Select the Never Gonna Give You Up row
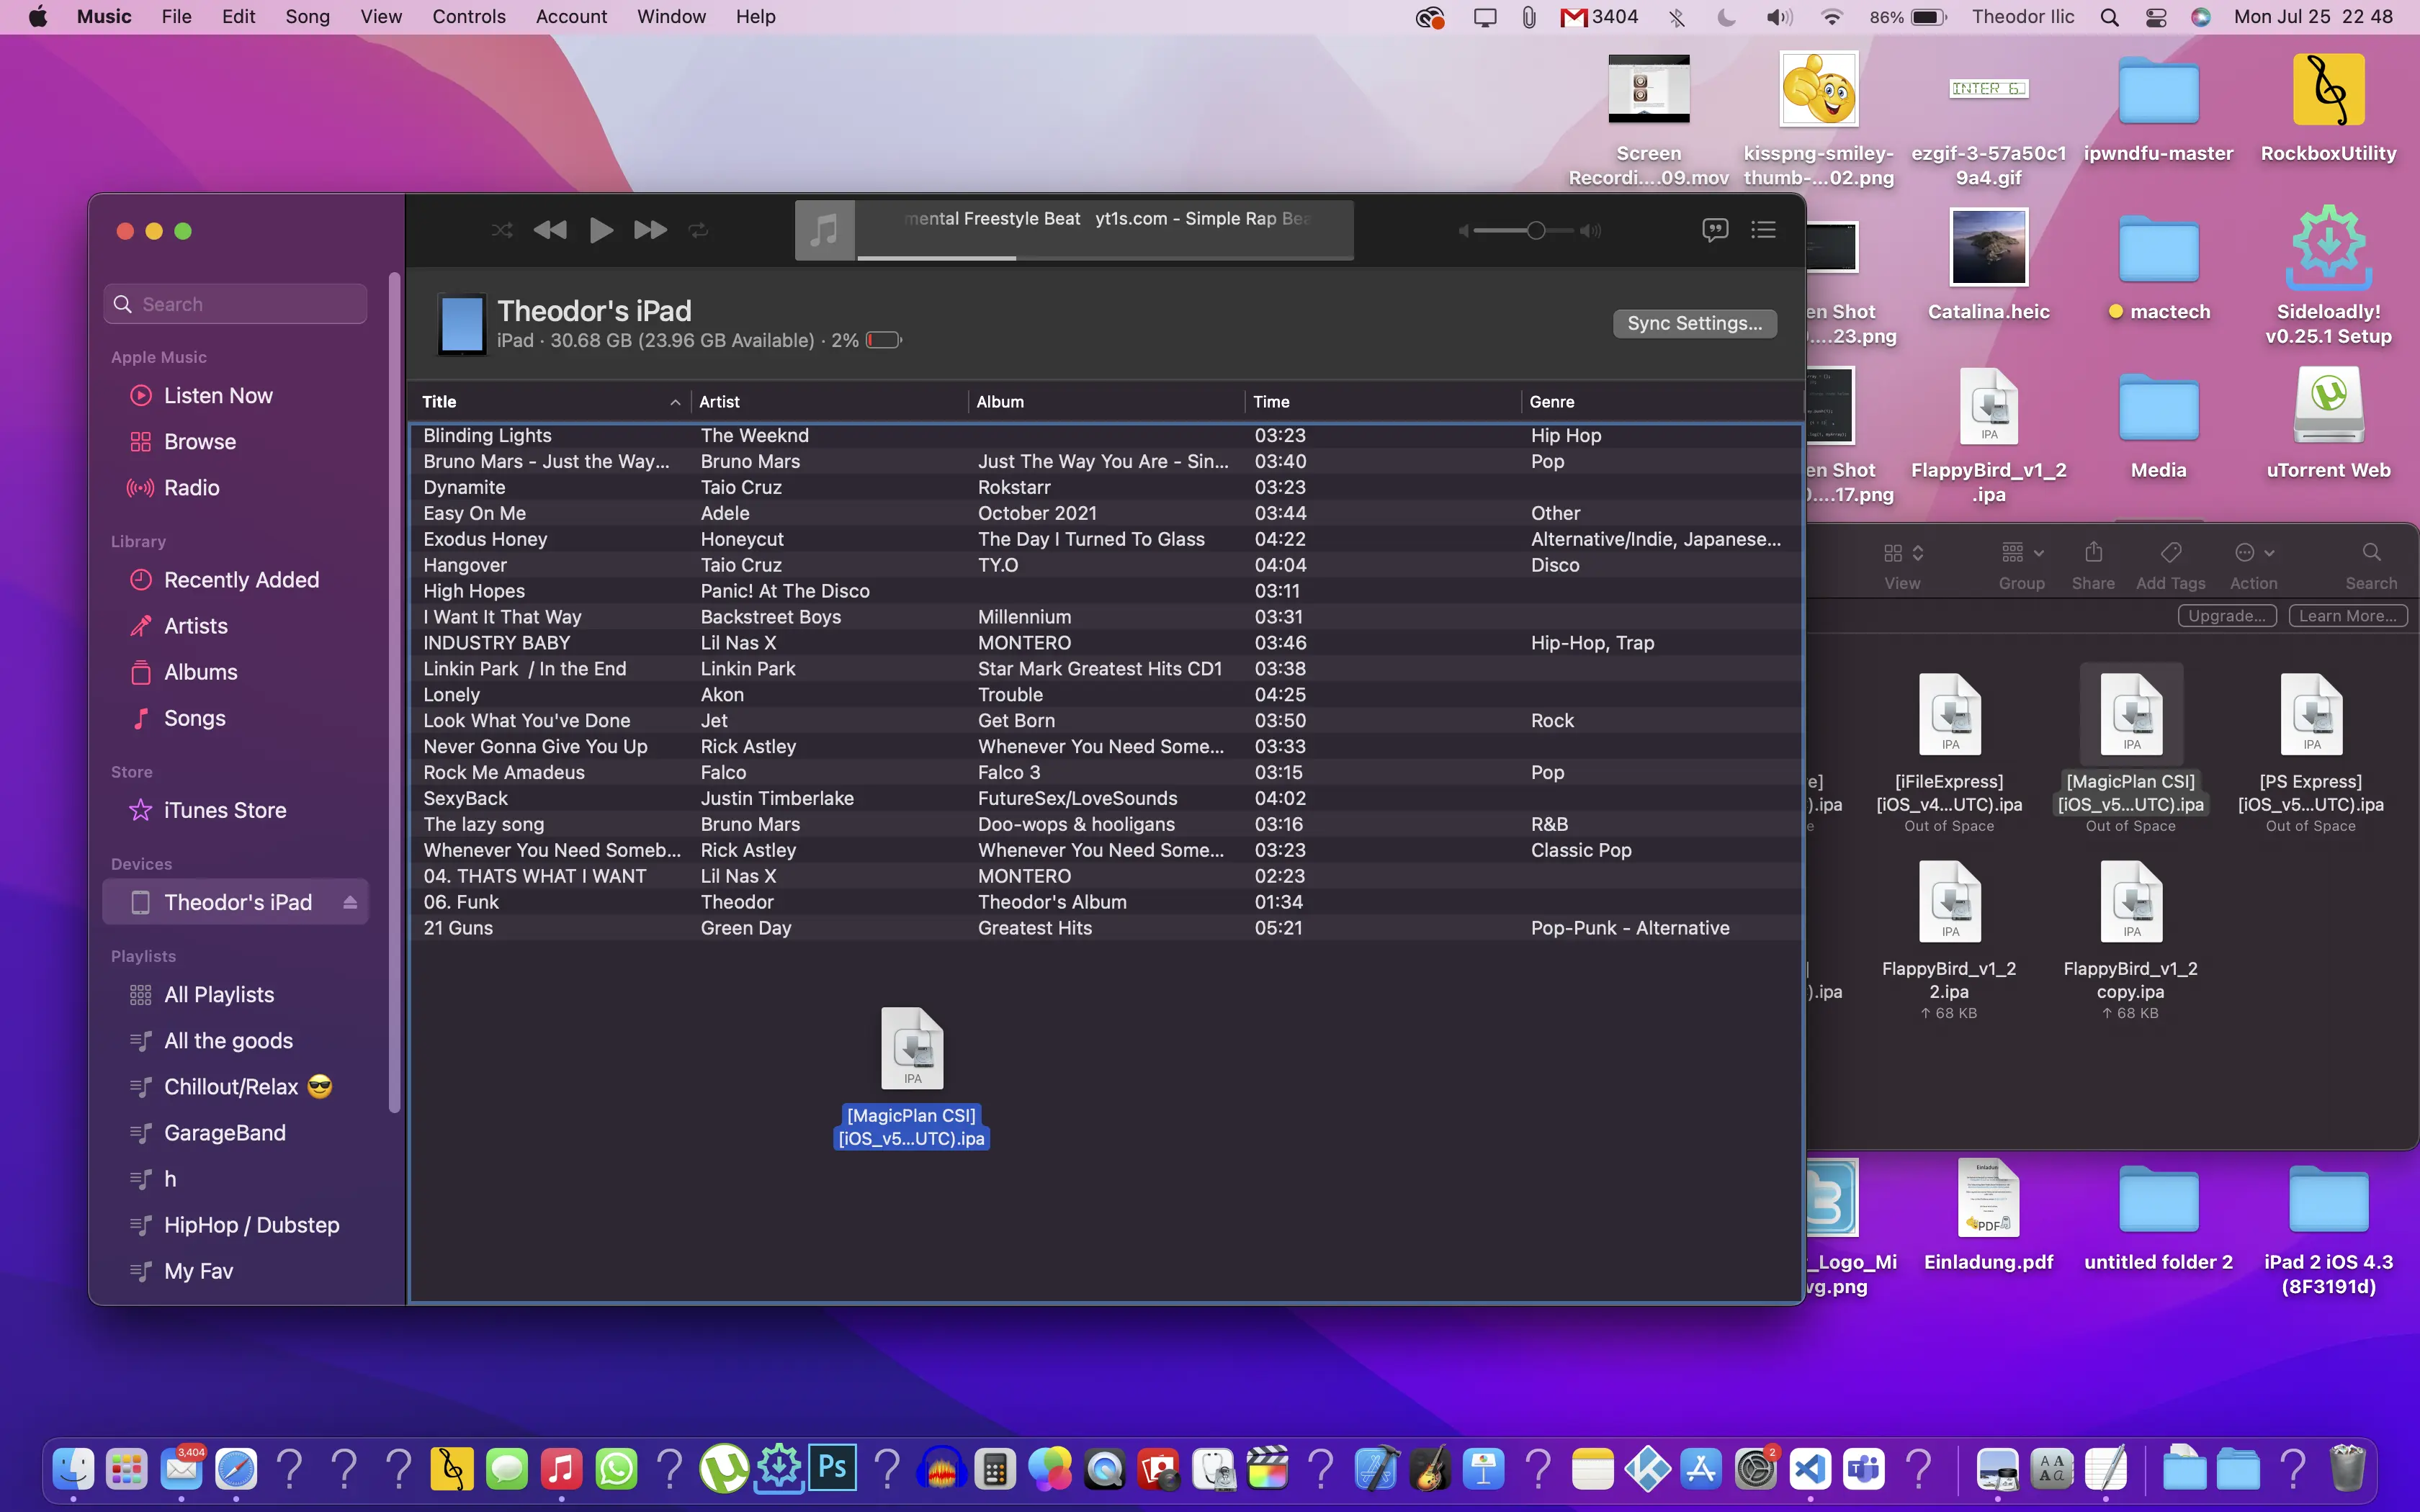The width and height of the screenshot is (2420, 1512). [1106, 746]
